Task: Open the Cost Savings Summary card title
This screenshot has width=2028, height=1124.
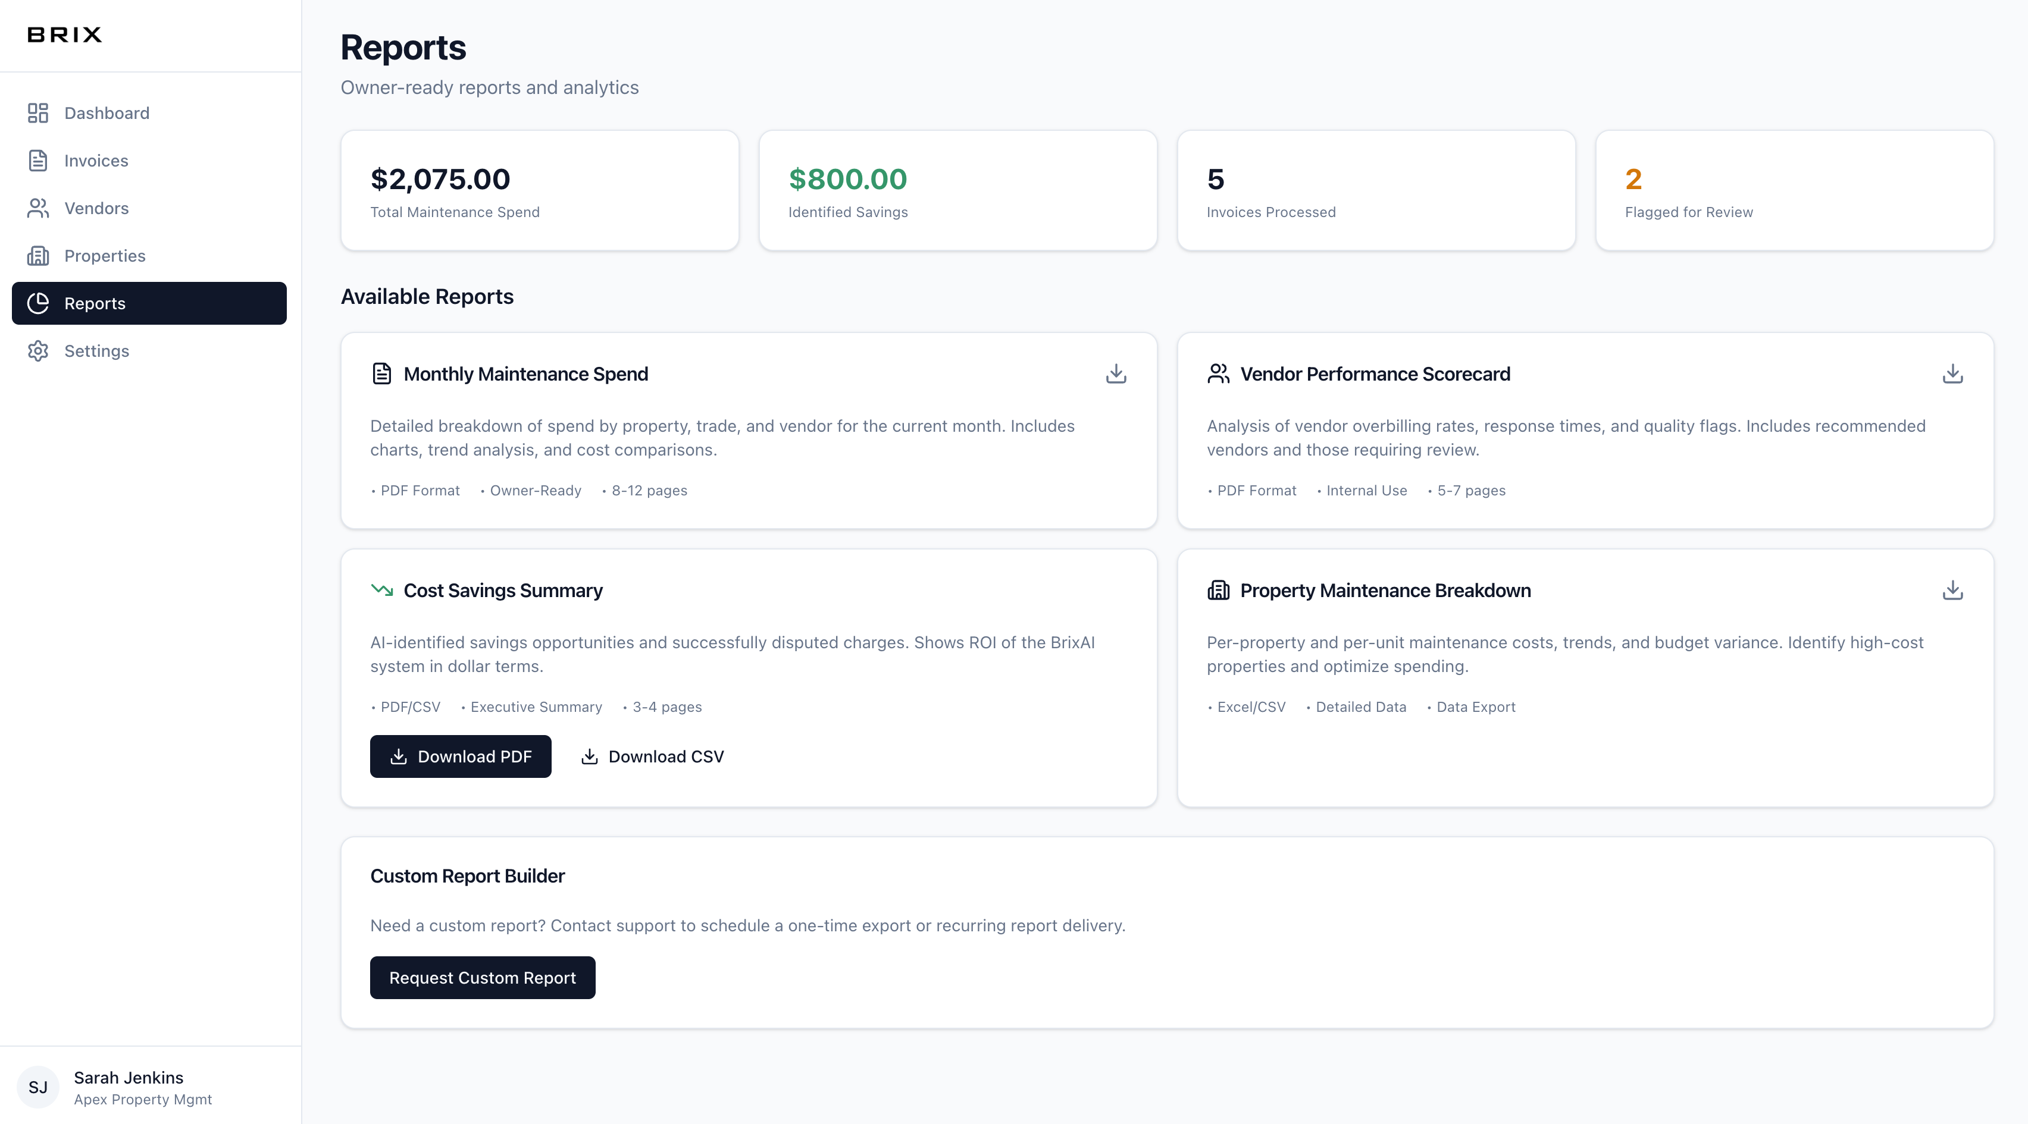Action: click(x=503, y=591)
